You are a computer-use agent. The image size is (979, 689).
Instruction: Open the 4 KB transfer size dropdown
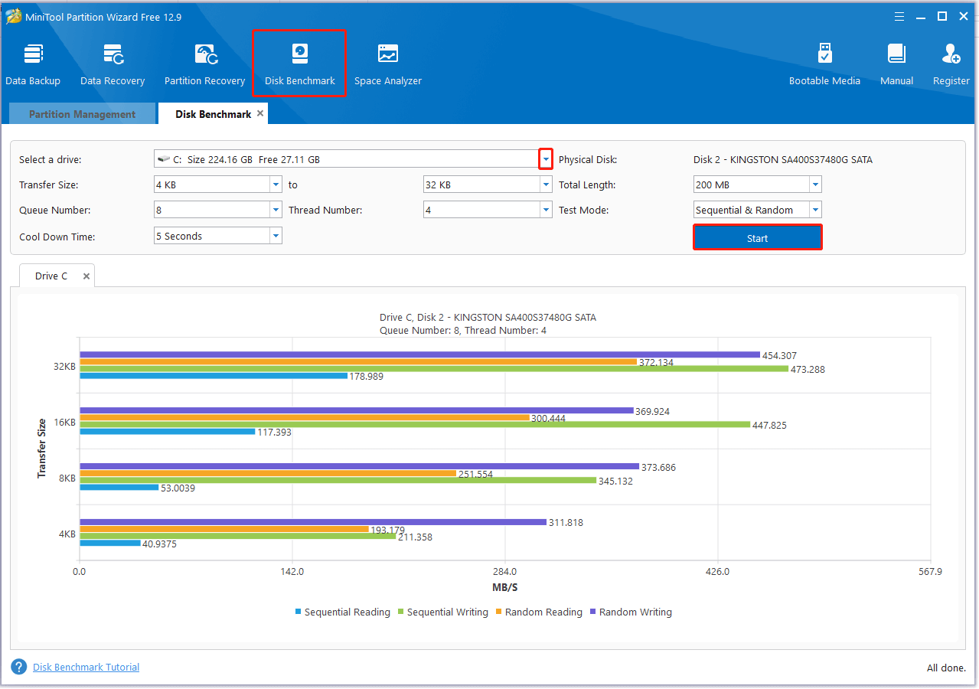tap(276, 185)
